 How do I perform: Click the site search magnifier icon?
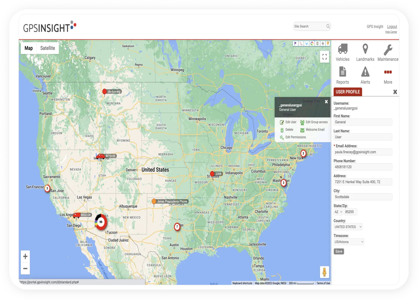click(328, 26)
